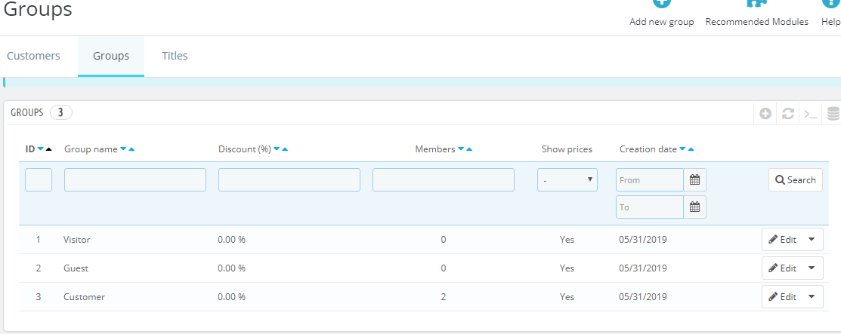Click the Discount filter field

tap(289, 180)
